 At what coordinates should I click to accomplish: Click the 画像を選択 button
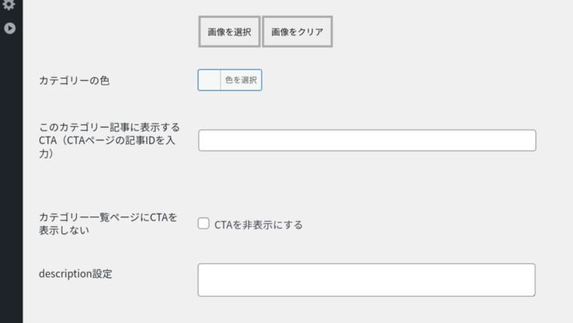tap(229, 32)
